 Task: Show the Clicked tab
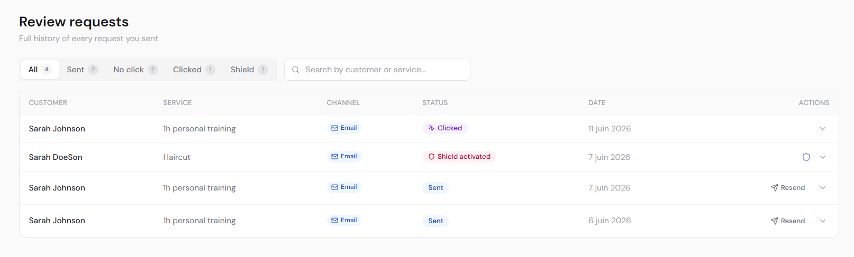[194, 70]
